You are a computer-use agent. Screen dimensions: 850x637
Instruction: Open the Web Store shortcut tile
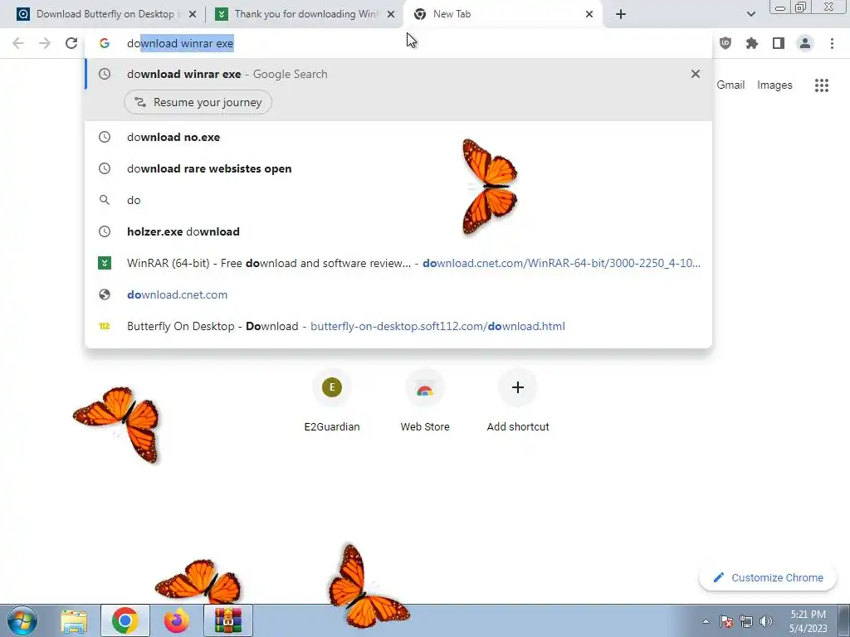[425, 400]
